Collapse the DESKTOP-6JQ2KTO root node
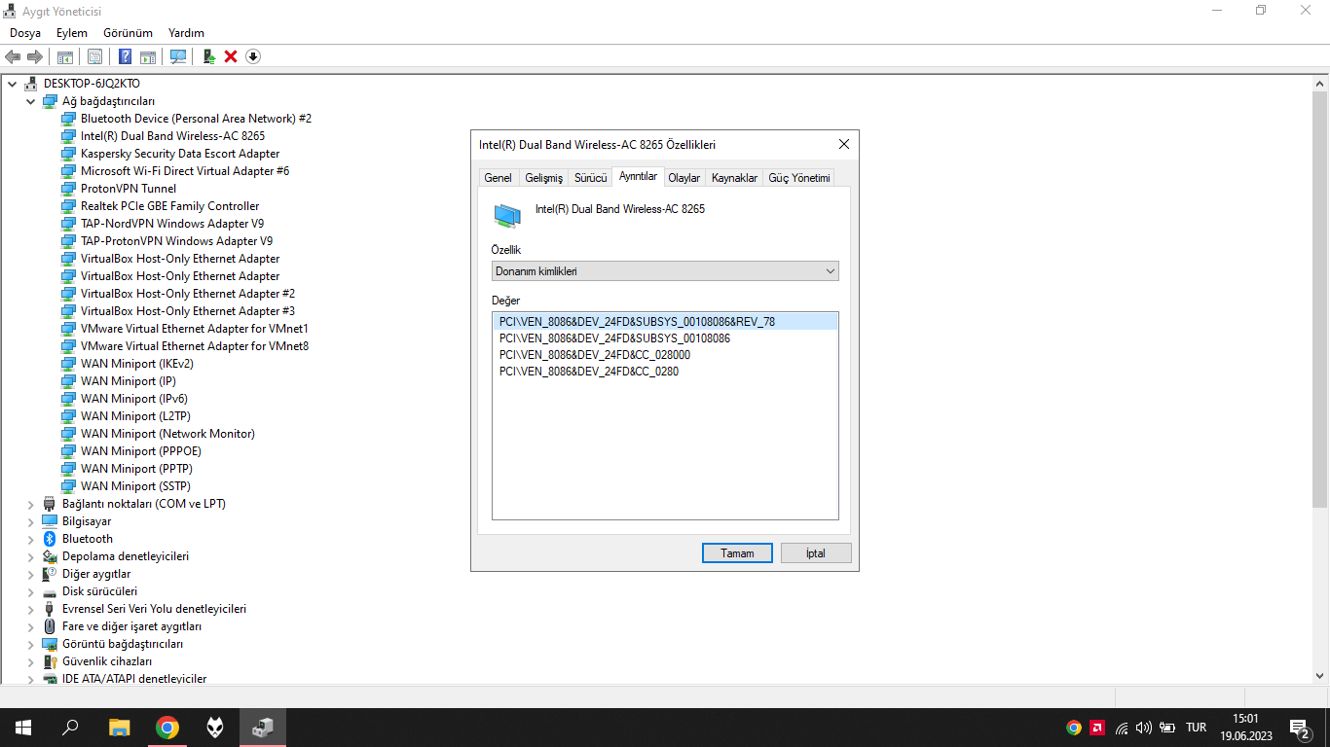1330x747 pixels. [x=12, y=84]
